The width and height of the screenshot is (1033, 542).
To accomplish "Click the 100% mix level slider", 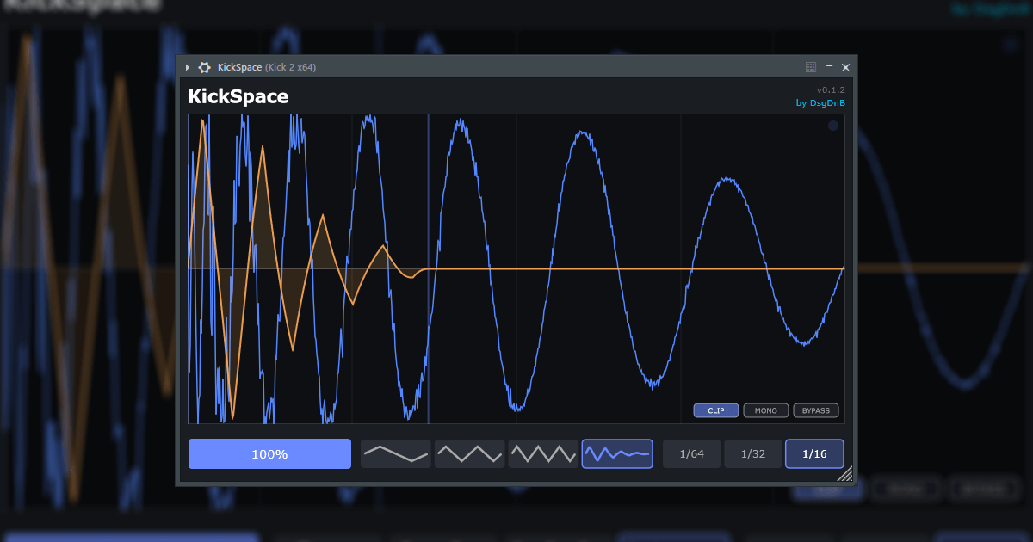I will point(269,453).
